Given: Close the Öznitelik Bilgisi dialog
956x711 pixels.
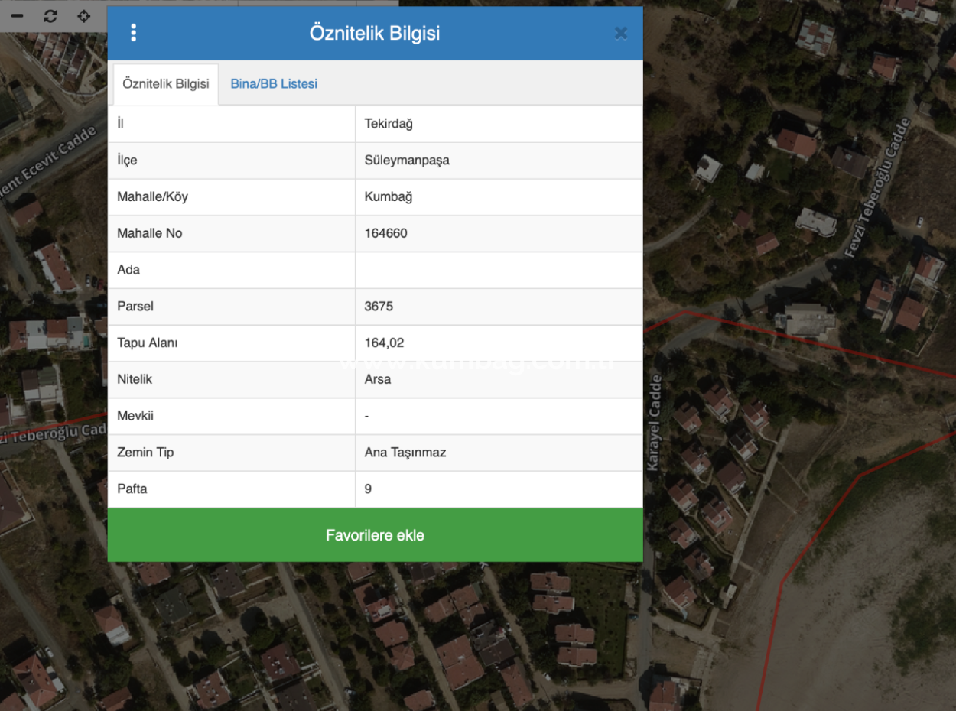Looking at the screenshot, I should (x=620, y=33).
